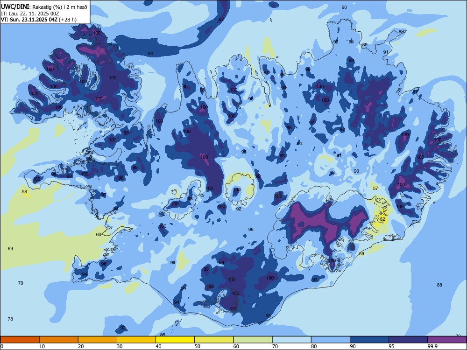Click the '40' legend tick label
Image resolution: width=467 pixels, height=350 pixels.
[158, 346]
